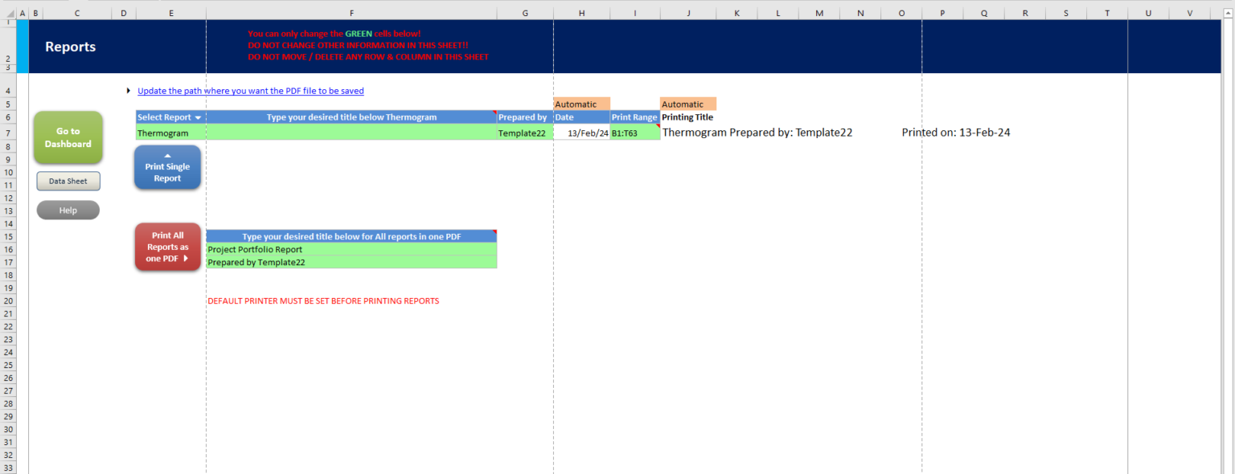Click the orange Automatic label above Date

(581, 104)
